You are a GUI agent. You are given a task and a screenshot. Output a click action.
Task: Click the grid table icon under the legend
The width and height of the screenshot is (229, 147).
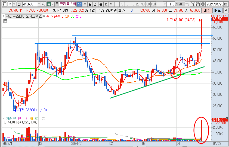5,21
